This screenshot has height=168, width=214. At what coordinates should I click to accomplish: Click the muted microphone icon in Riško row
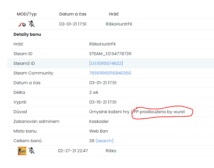31,151
